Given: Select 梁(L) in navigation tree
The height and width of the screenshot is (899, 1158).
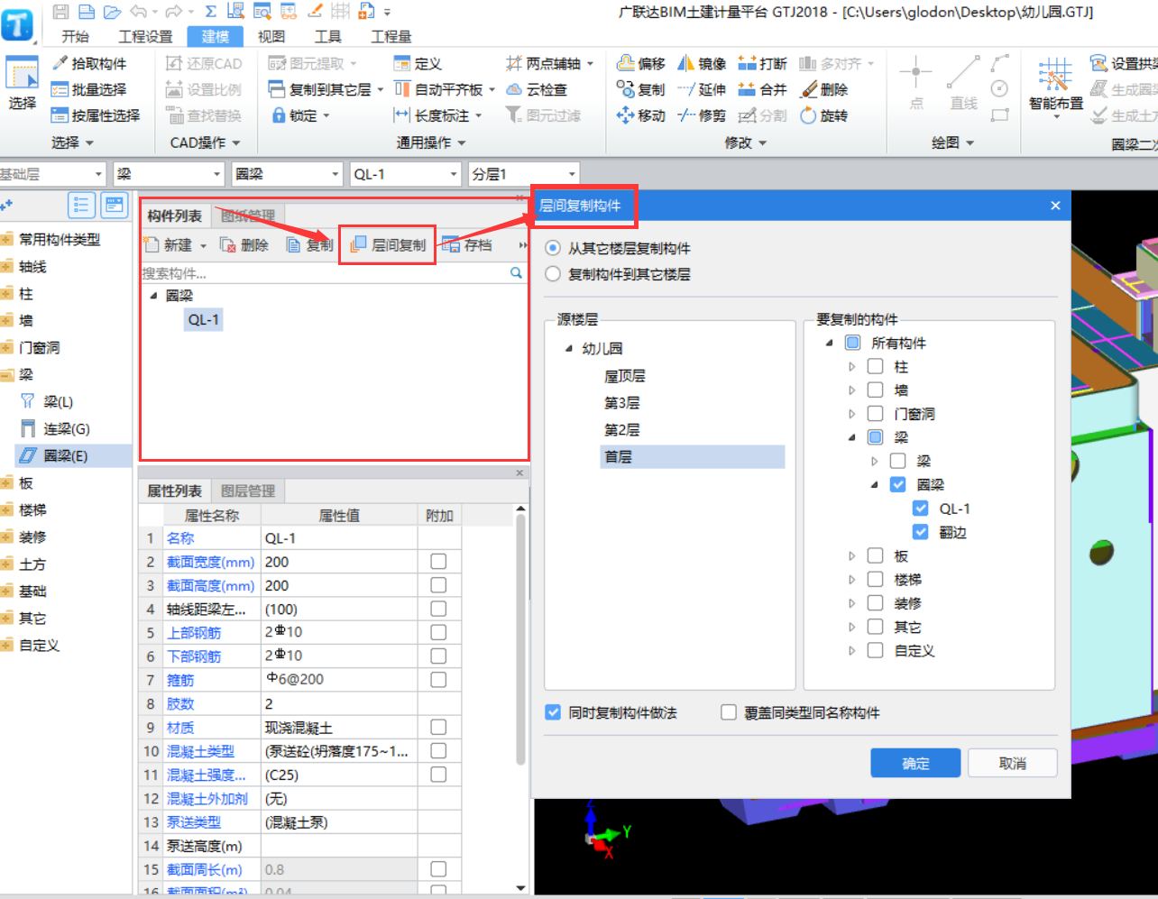Looking at the screenshot, I should click(58, 401).
